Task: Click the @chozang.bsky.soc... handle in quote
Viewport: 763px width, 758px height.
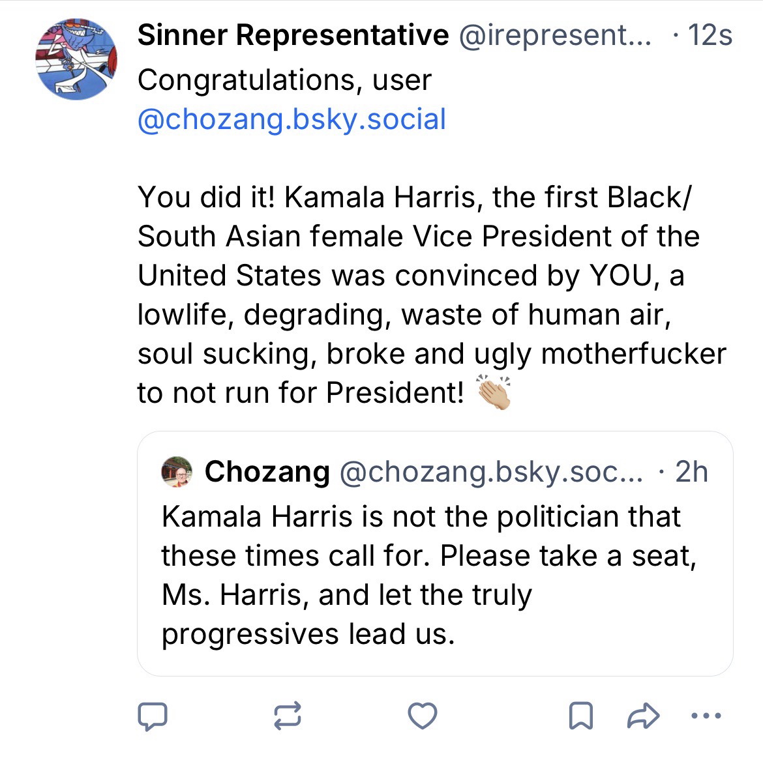Action: point(490,472)
